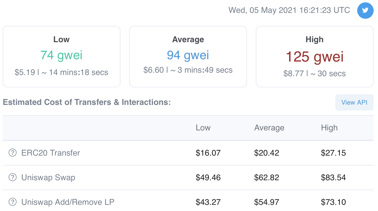Screen dimensions: 378x211
Task: Click the $62.82 Uniswap Swap average cost
Action: tap(267, 177)
